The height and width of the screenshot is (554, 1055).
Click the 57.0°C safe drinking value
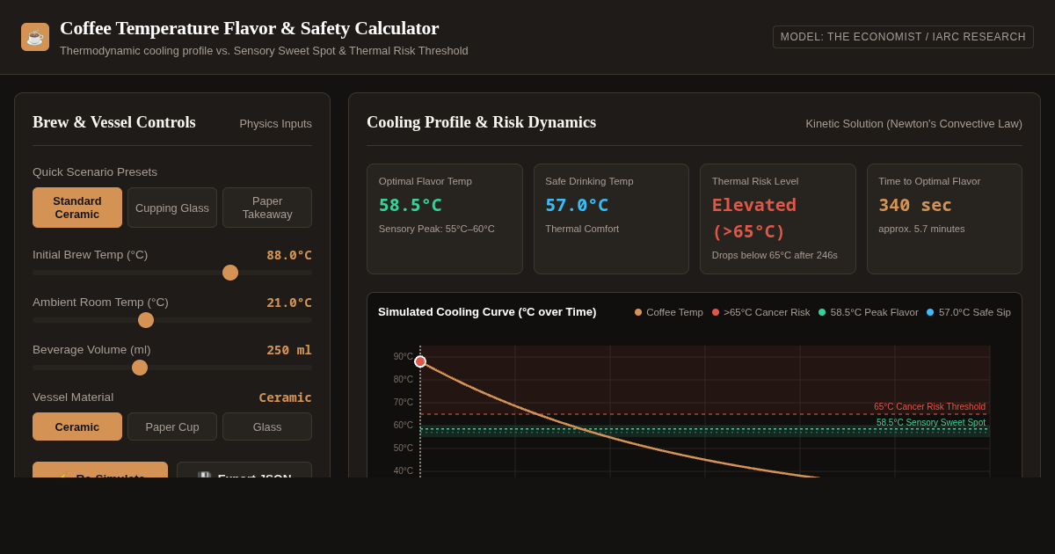click(x=577, y=205)
